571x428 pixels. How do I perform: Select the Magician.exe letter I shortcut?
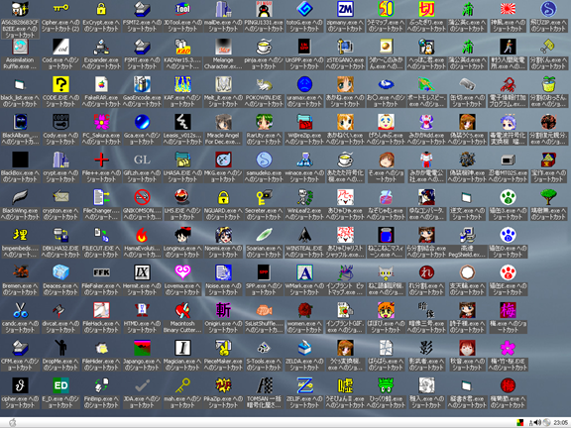182,348
